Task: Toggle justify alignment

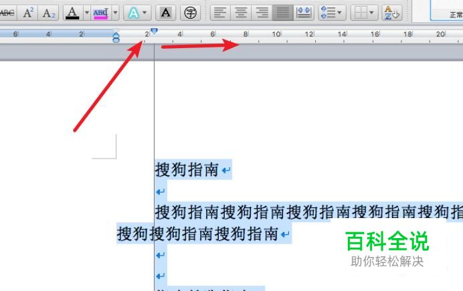Action: pyautogui.click(x=282, y=13)
